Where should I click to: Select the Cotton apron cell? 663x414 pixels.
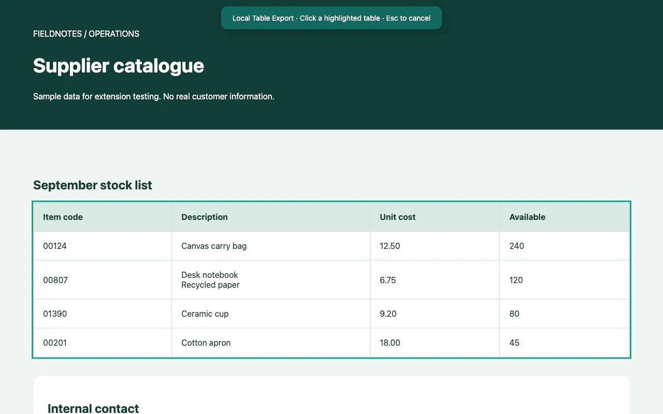pos(271,343)
